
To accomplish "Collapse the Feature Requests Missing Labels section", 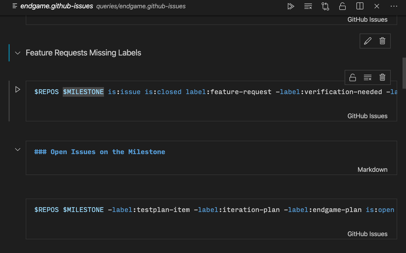I will (x=17, y=53).
